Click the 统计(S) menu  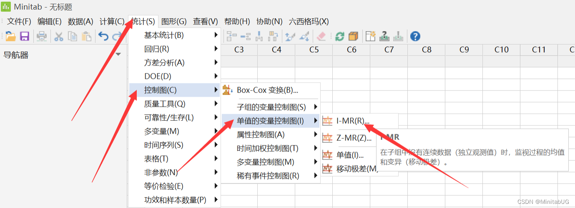(143, 21)
